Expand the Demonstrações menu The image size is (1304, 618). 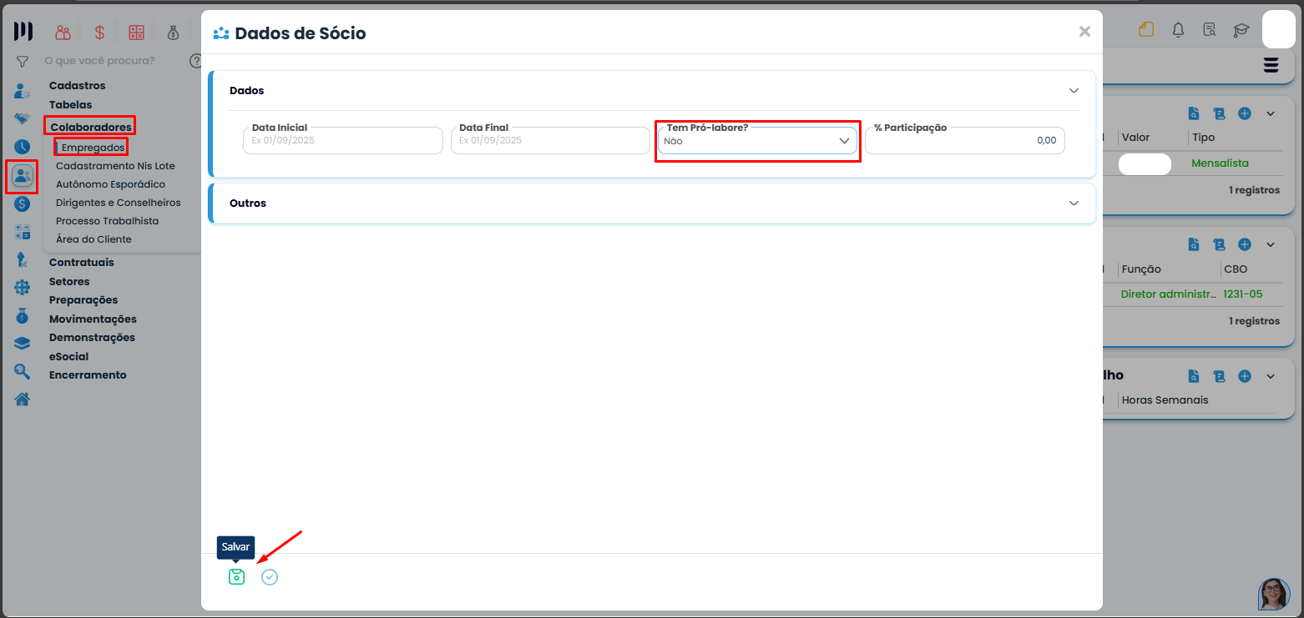pos(92,337)
